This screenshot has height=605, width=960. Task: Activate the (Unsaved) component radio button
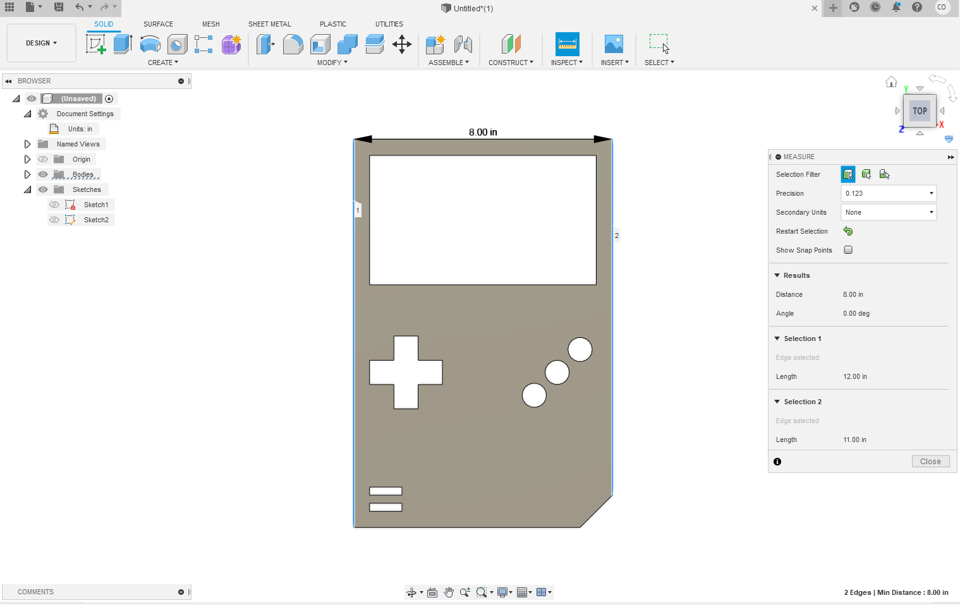pyautogui.click(x=109, y=99)
